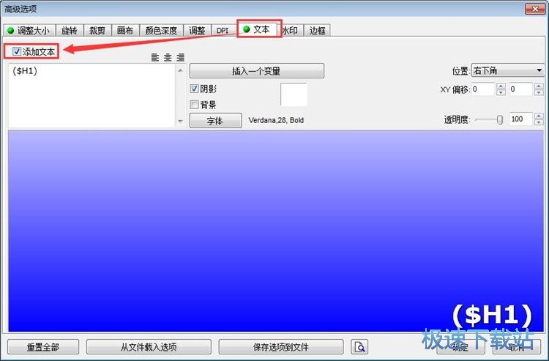Select the 文本 tab
The width and height of the screenshot is (549, 361).
[258, 29]
